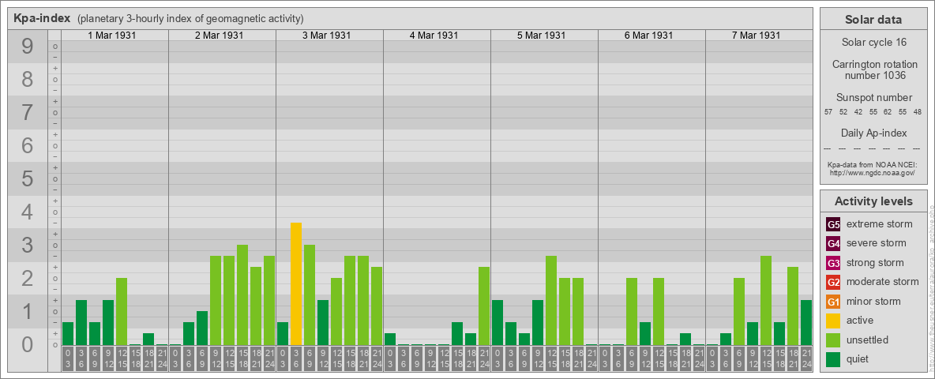Image resolution: width=935 pixels, height=379 pixels.
Task: Click the 6 Mar 6-9 unsettled bar
Action: [632, 312]
